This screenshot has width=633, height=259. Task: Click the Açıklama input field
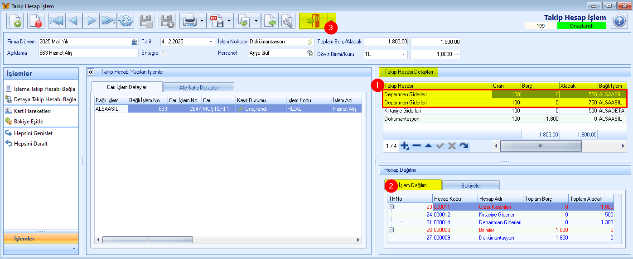[x=88, y=53]
